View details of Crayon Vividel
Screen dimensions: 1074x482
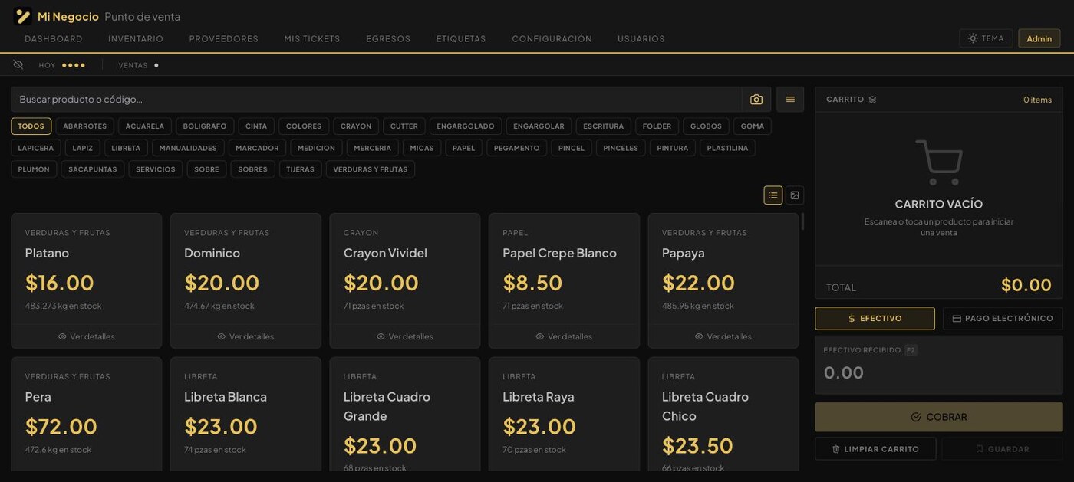coord(405,336)
